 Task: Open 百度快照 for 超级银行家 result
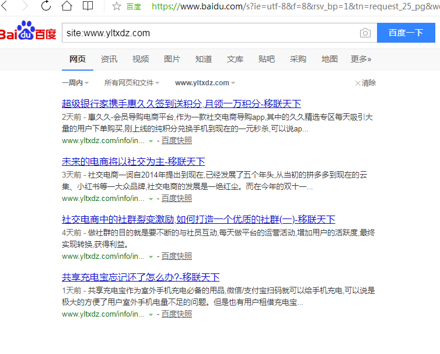coord(176,140)
